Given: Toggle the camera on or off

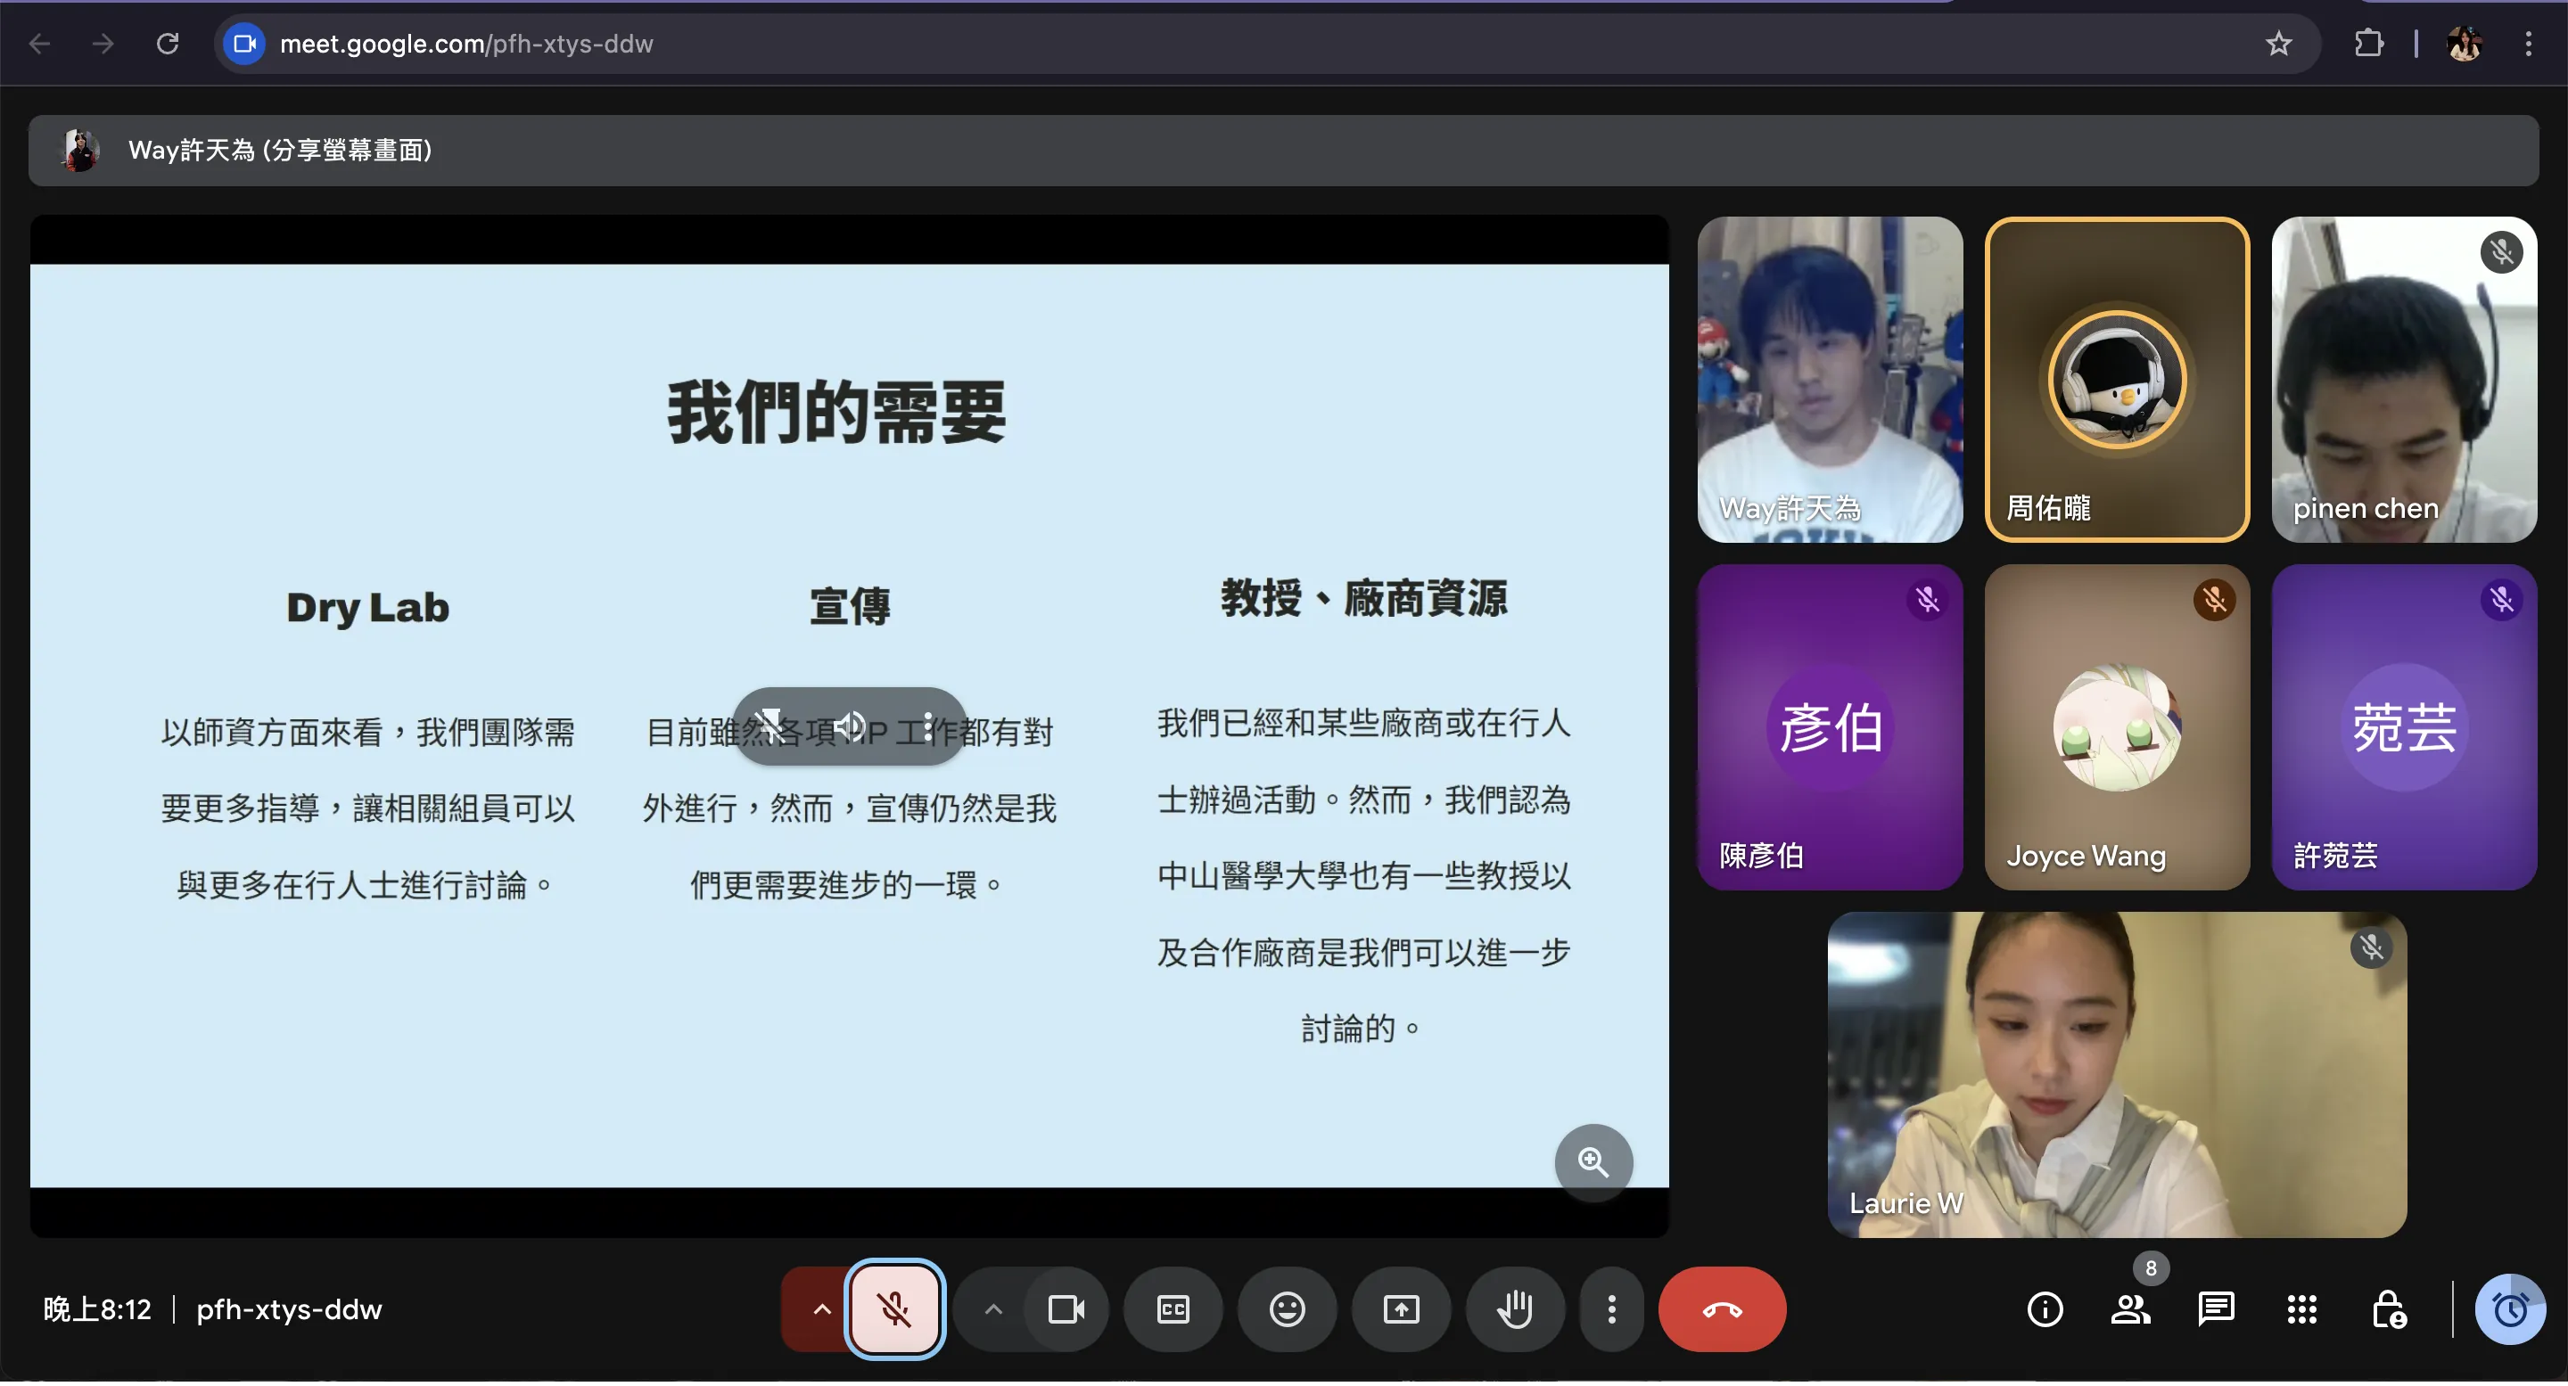Looking at the screenshot, I should pyautogui.click(x=1066, y=1309).
